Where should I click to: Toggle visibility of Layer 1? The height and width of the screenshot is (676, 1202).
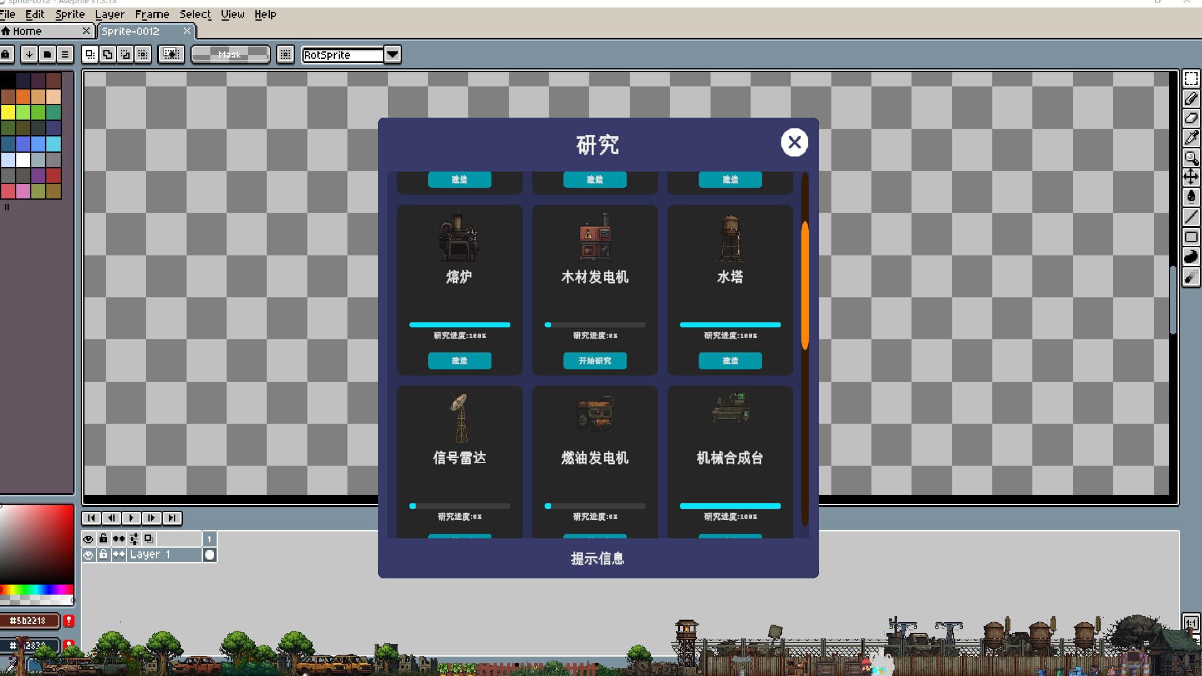88,555
